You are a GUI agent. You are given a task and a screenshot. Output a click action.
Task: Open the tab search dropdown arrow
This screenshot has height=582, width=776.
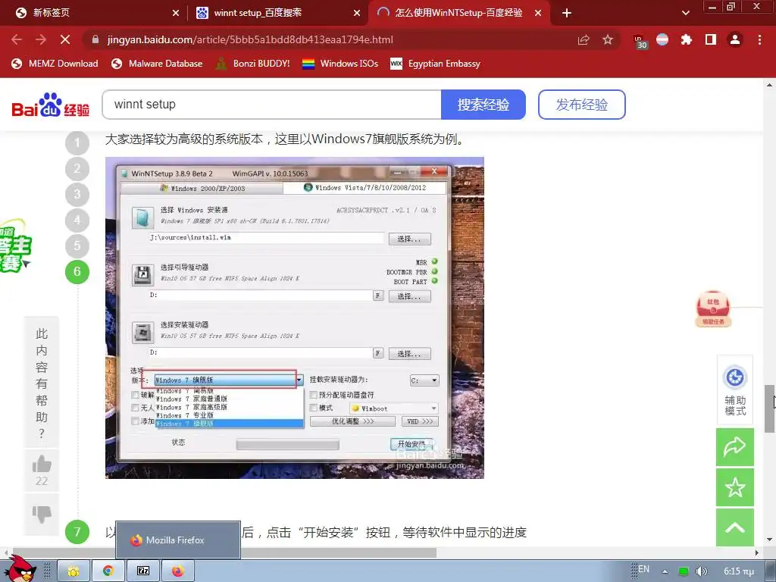pyautogui.click(x=685, y=13)
